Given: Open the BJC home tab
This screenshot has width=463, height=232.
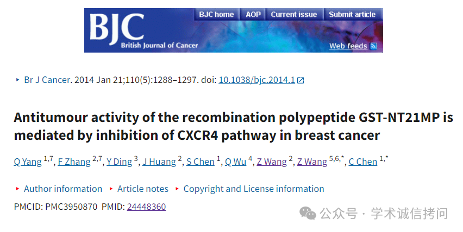Looking at the screenshot, I should click(216, 15).
